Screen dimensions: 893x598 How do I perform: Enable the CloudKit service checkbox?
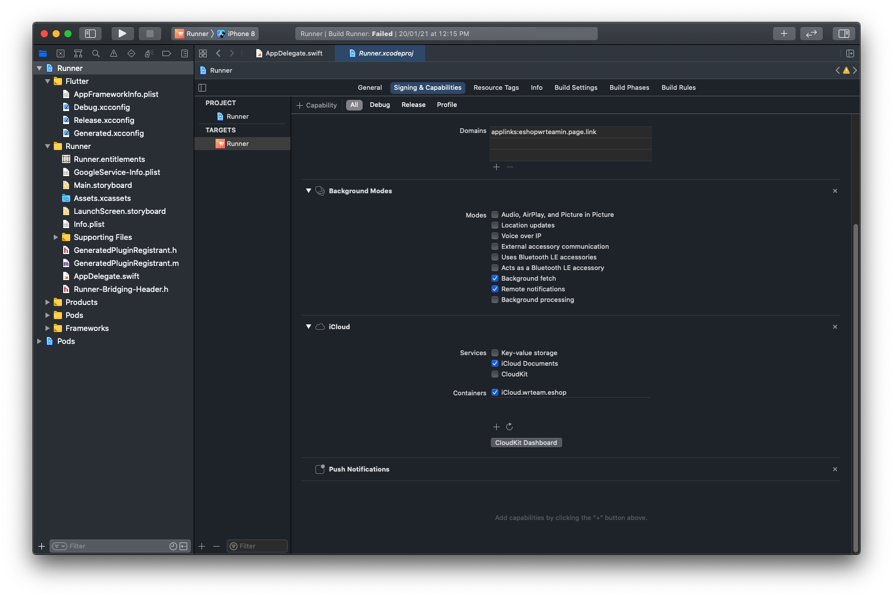[x=495, y=374]
